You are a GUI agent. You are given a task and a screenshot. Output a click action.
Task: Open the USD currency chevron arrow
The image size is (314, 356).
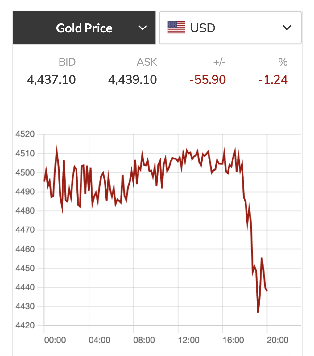pyautogui.click(x=287, y=28)
